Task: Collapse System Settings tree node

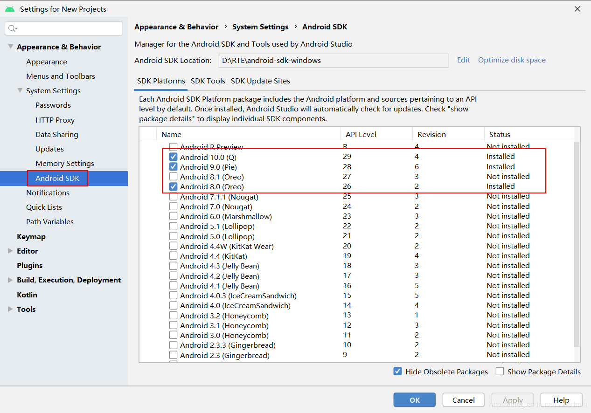Action: (x=20, y=90)
